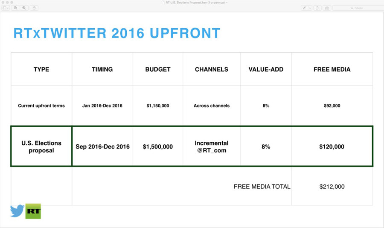Show the Markup toolbox
The height and width of the screenshot is (228, 384).
tap(327, 8)
